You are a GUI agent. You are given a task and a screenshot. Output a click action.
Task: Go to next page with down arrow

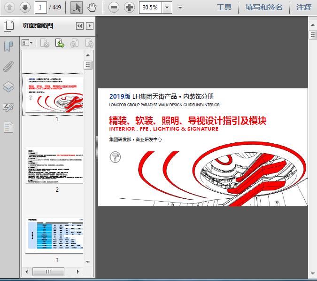pos(25,8)
